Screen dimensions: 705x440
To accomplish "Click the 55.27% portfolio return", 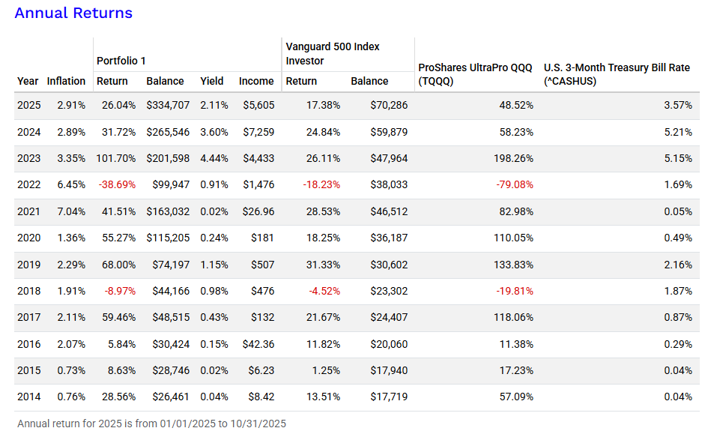I will (118, 238).
